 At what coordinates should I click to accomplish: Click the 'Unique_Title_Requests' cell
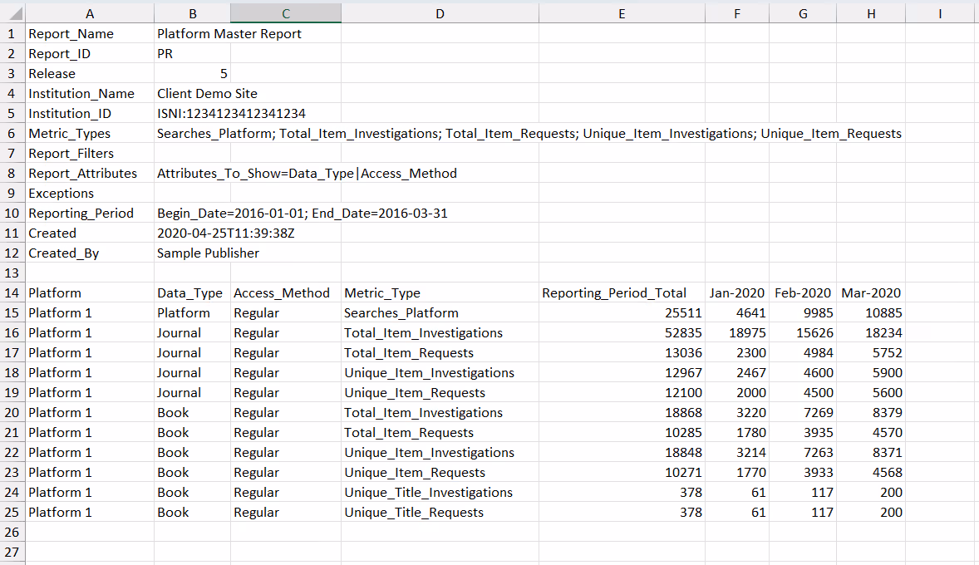pos(440,513)
